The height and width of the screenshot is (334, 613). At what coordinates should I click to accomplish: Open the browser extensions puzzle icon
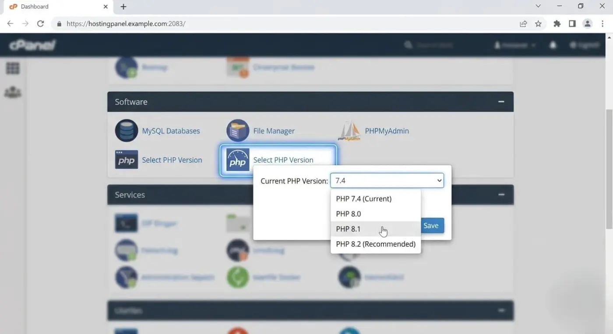pos(557,24)
